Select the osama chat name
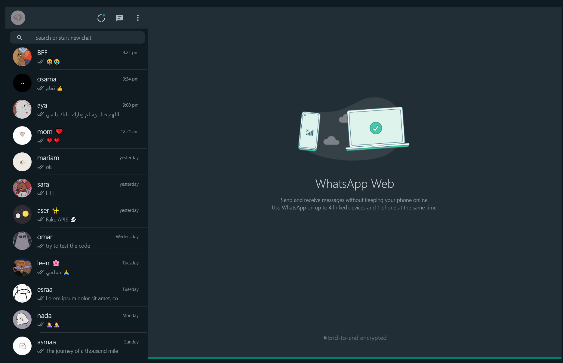The image size is (563, 363). [47, 79]
